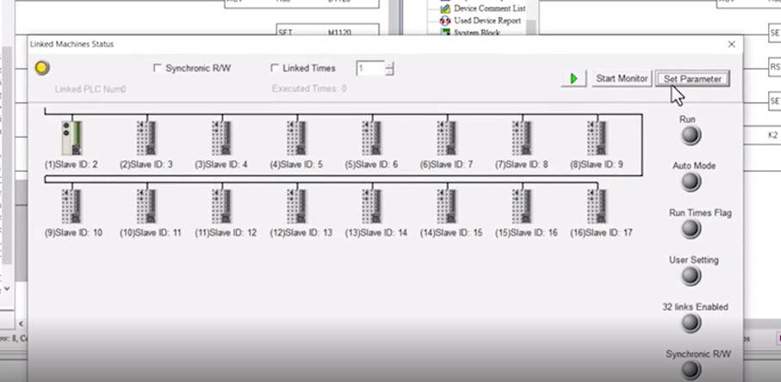Screen dimensions: 781x382
Task: Select the Slave ID: 5 PLC icon
Action: coord(297,139)
